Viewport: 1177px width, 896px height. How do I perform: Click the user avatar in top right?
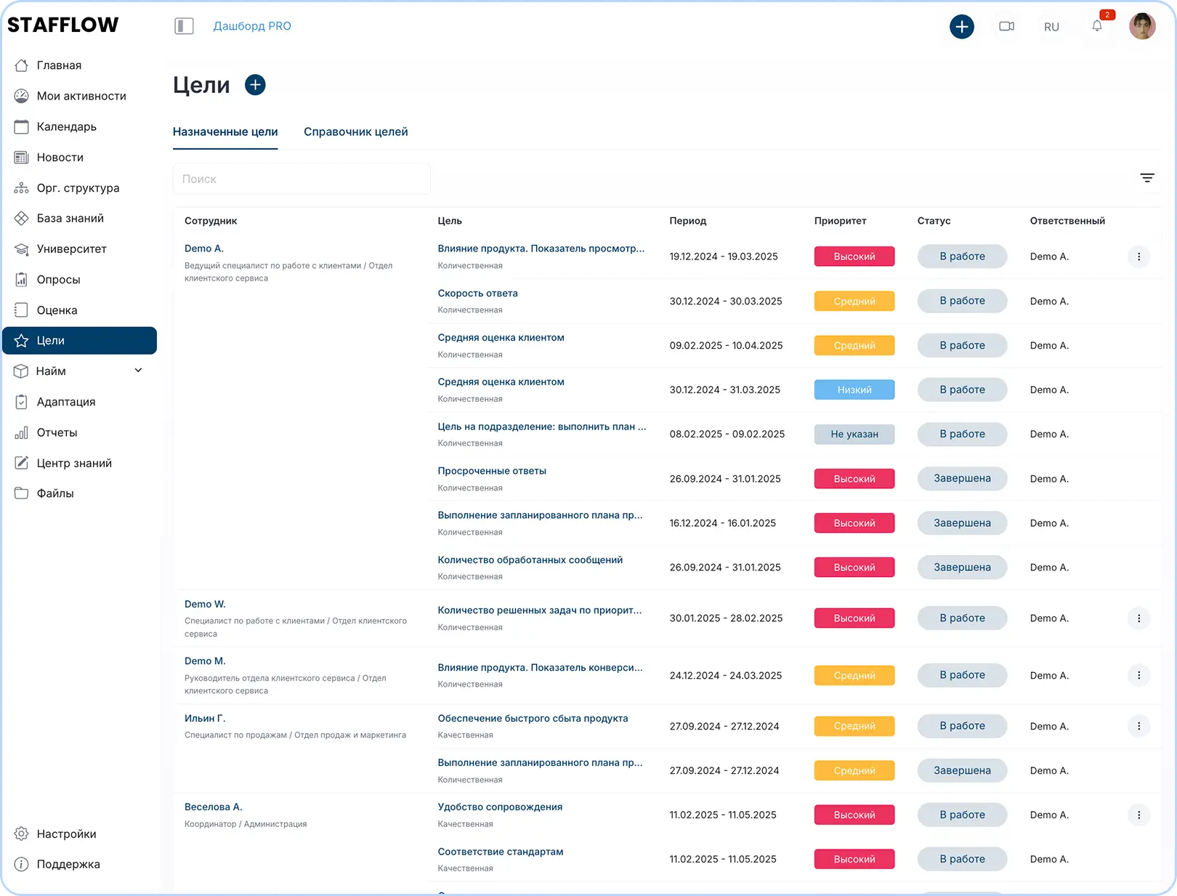click(x=1142, y=26)
